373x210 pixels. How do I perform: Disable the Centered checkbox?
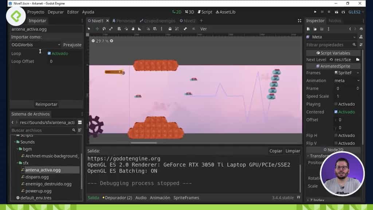(x=336, y=112)
